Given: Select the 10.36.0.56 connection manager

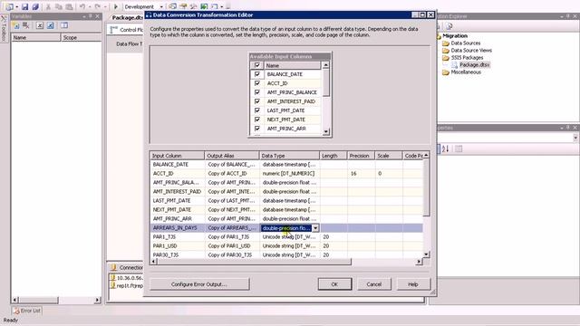Looking at the screenshot, I should (127, 278).
